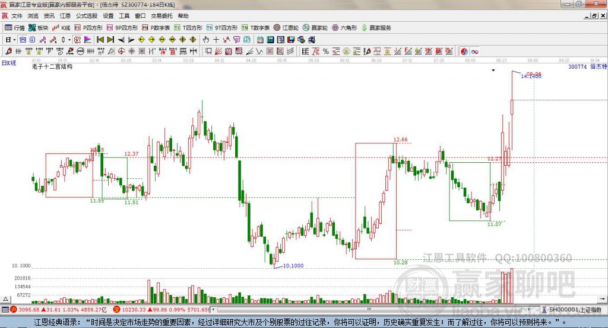Select the rectangle frame drawing tool
This screenshot has height=328, width=608.
(x=208, y=51)
